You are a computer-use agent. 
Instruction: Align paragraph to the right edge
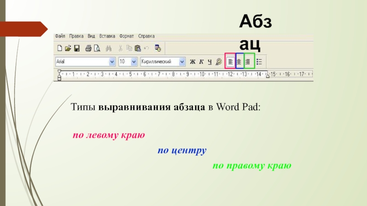coord(248,62)
